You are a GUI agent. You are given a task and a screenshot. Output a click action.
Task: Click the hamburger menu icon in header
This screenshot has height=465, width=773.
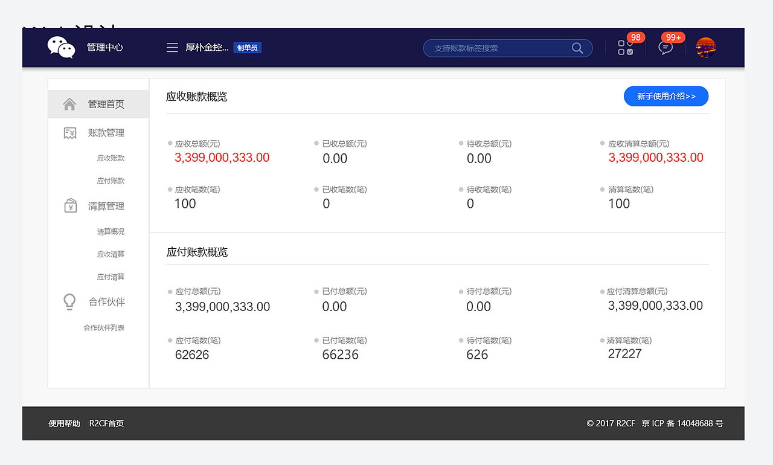point(172,47)
